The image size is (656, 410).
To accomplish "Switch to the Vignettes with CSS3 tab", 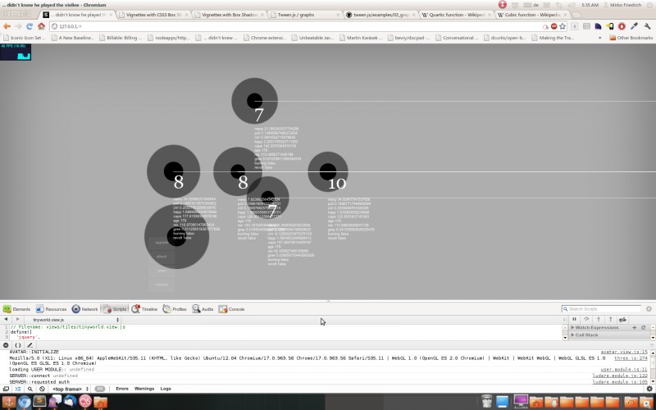I will (153, 15).
